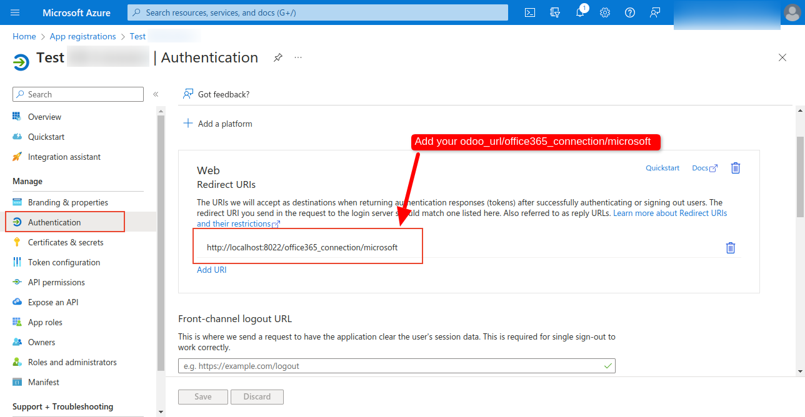Focus the sidebar Search field
This screenshot has width=805, height=417.
pyautogui.click(x=78, y=94)
